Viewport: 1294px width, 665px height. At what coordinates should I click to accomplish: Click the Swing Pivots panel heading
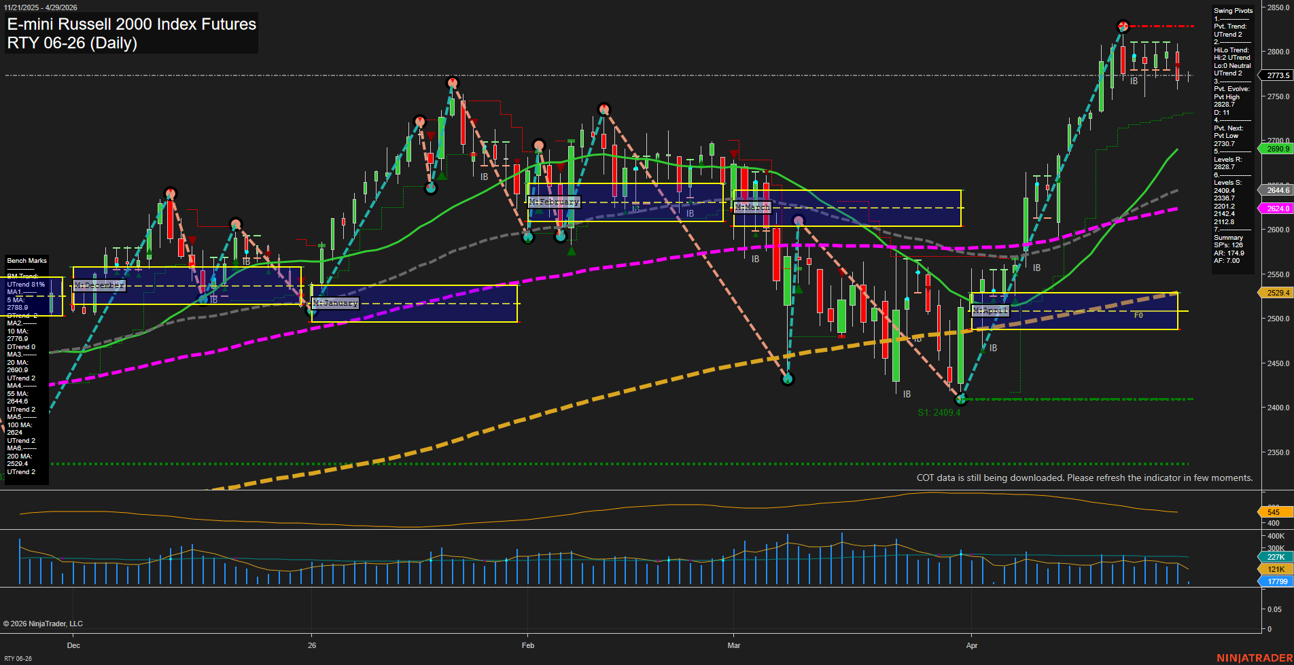[x=1233, y=11]
